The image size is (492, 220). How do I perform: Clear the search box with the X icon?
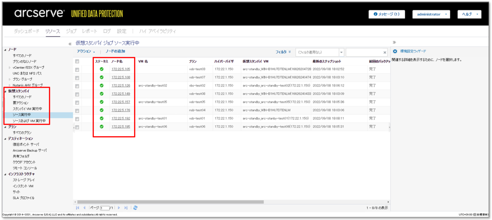(385, 53)
